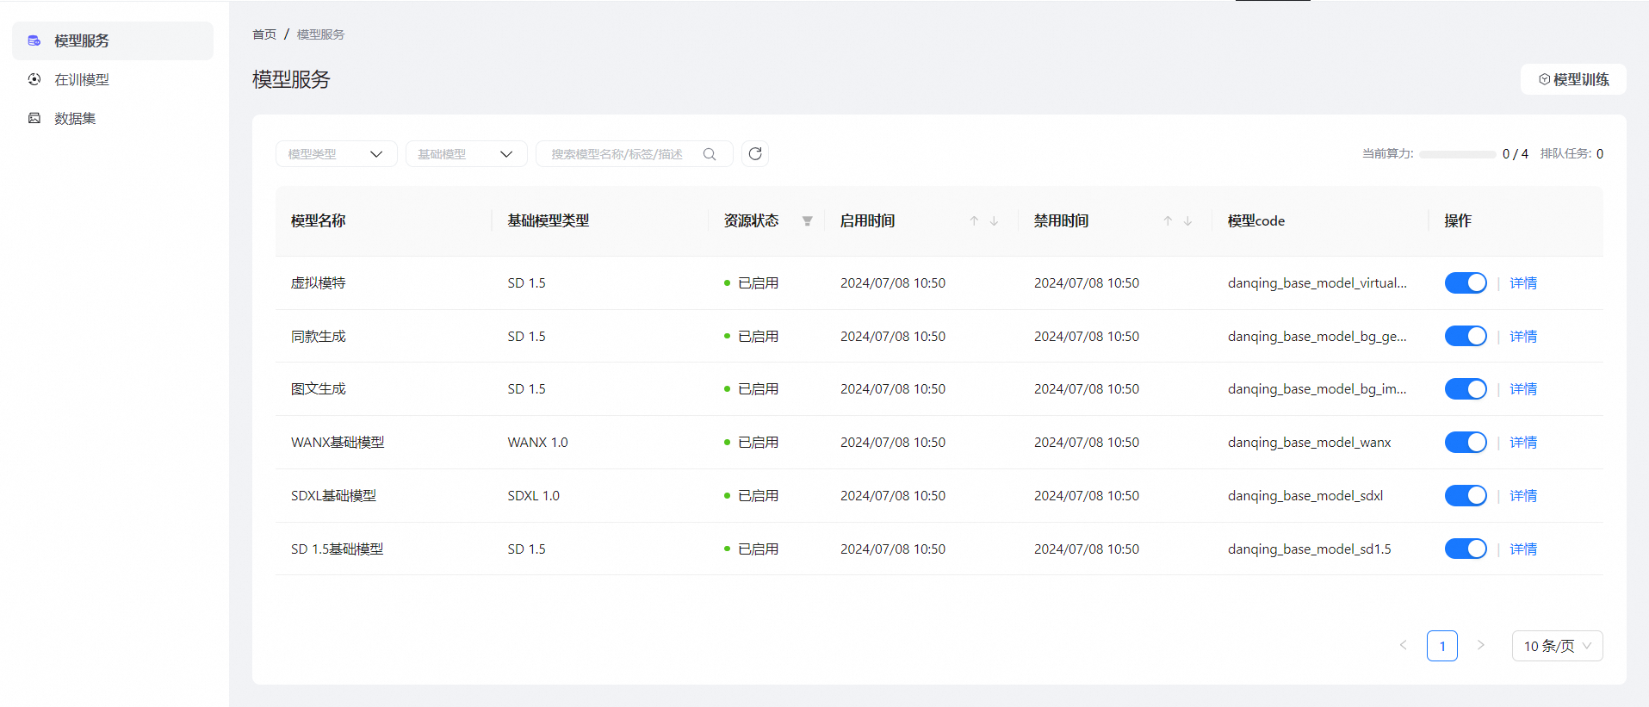This screenshot has height=707, width=1649.
Task: Sort 启用时间 ascending with up arrow
Action: [x=974, y=221]
